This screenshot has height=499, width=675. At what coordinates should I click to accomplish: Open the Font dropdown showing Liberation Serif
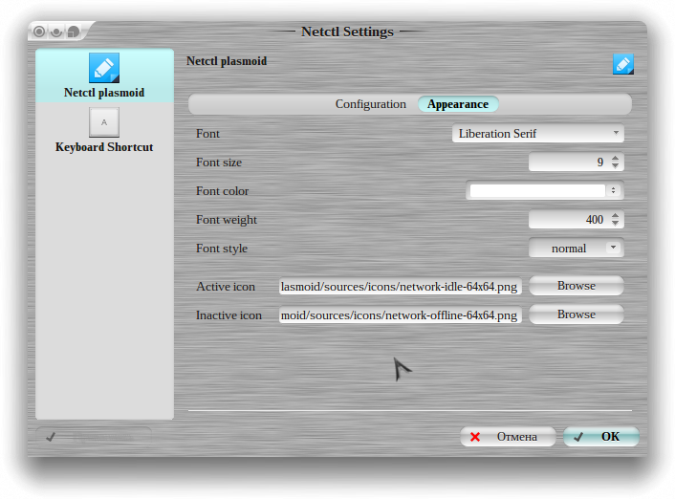pyautogui.click(x=537, y=134)
